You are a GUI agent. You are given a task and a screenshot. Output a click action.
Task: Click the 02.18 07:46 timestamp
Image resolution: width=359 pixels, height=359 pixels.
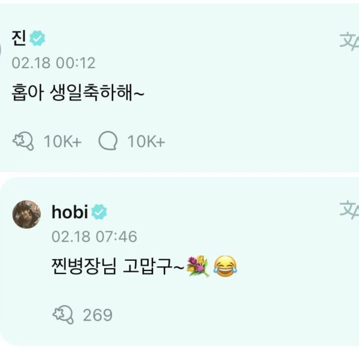(94, 236)
